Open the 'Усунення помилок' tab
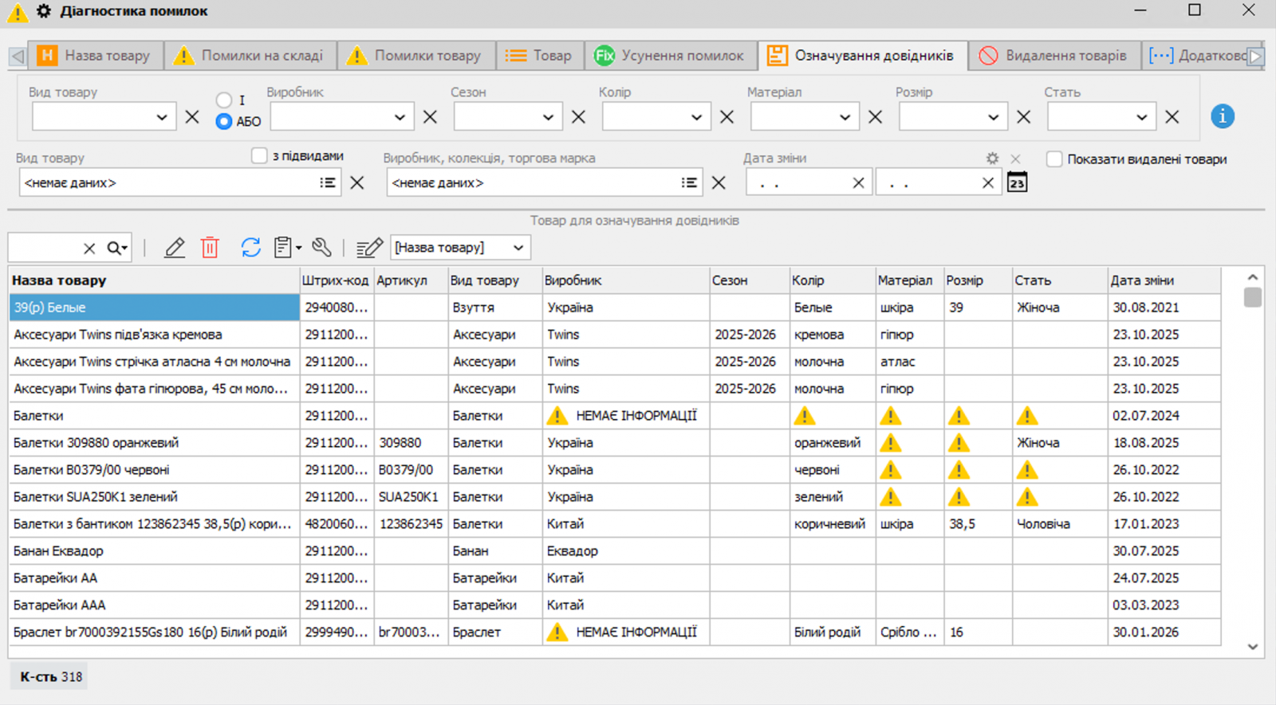 [x=670, y=56]
